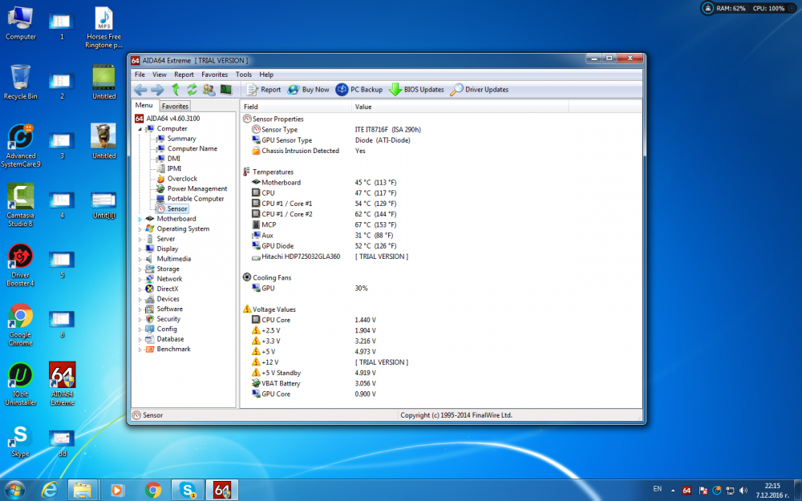Open PC Backup from the toolbar
Screen dimensions: 802x501
[x=359, y=90]
